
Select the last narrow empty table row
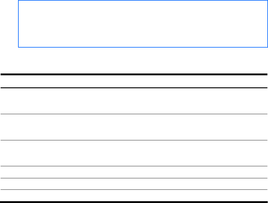pos(134,195)
